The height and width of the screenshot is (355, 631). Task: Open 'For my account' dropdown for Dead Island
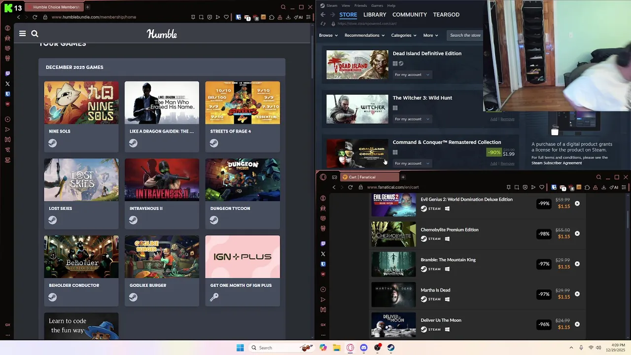click(x=412, y=74)
